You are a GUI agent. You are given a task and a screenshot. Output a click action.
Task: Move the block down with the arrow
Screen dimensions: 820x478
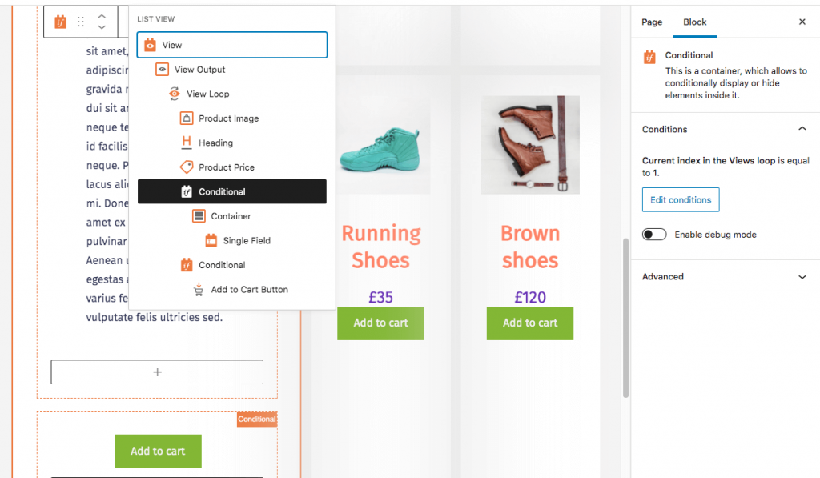point(101,27)
